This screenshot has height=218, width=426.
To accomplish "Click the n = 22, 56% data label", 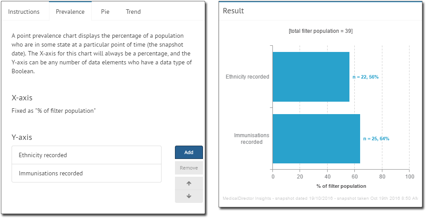I will (x=365, y=77).
